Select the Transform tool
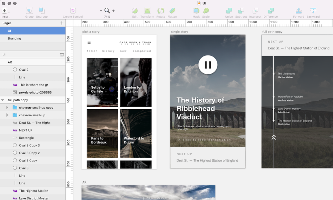 pos(147,11)
